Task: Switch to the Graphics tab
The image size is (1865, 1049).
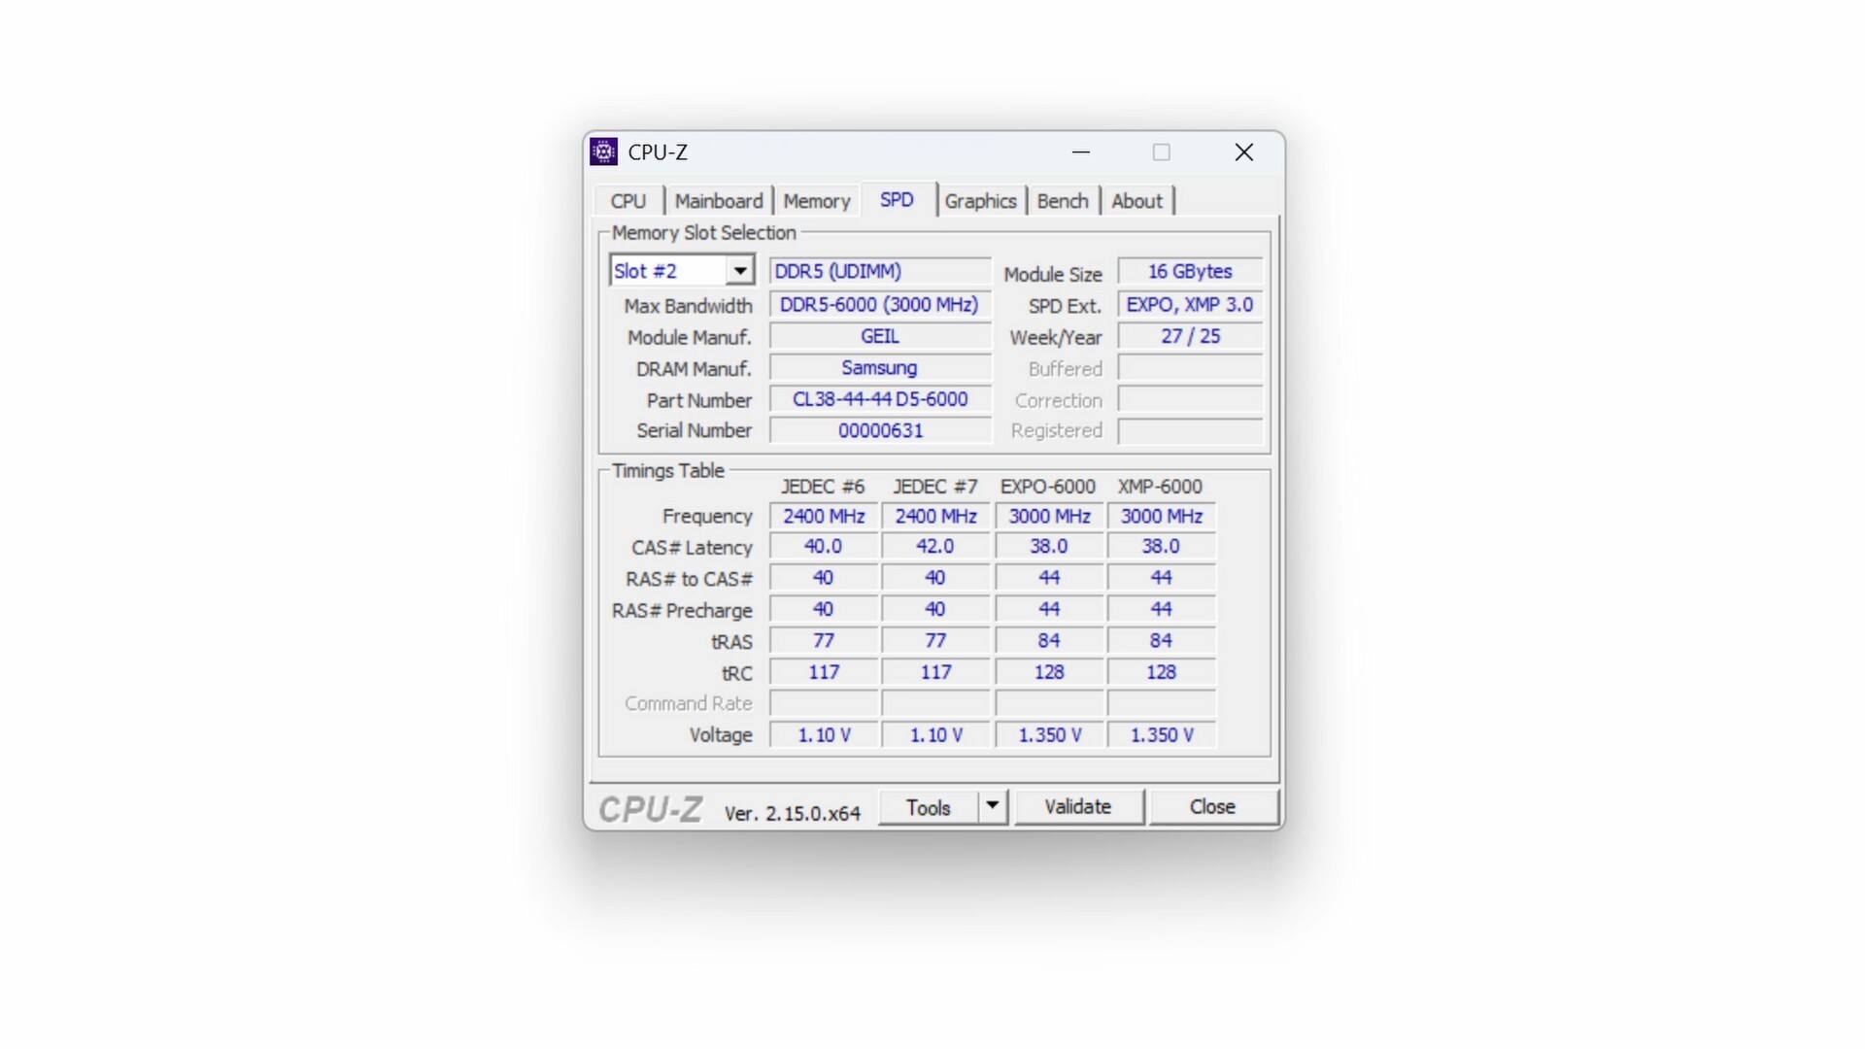Action: coord(980,200)
